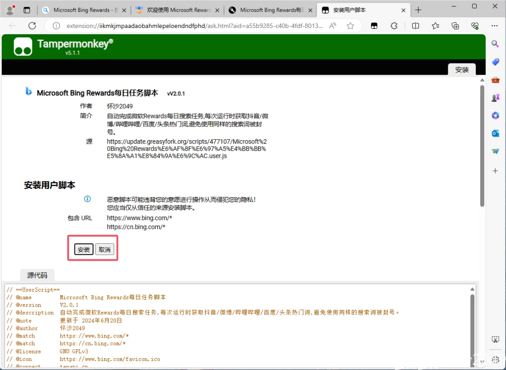Screen dimensions: 506x370
Task: Click the Bing script icon beside title
Action: point(29,91)
